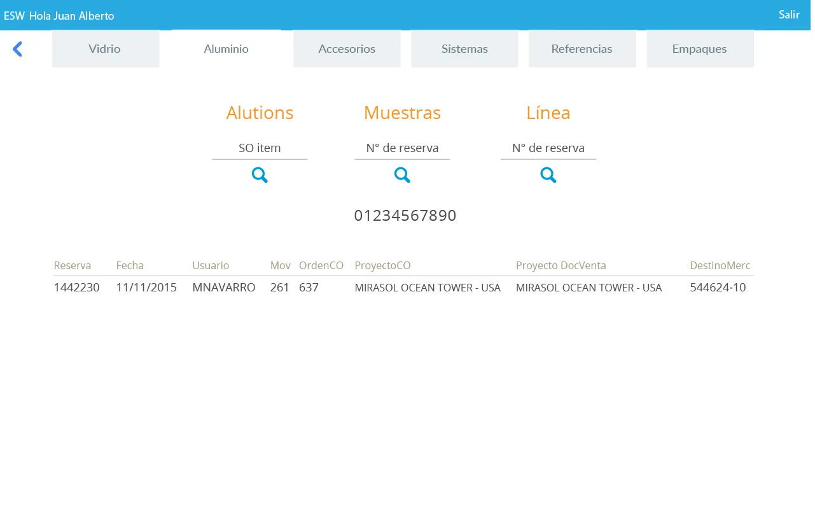Click the Mov value 261
Image resolution: width=815 pixels, height=509 pixels.
click(x=279, y=288)
